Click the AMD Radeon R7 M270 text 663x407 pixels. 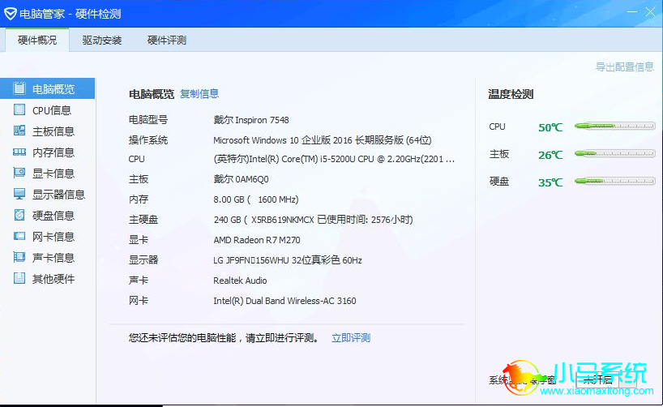(x=257, y=240)
